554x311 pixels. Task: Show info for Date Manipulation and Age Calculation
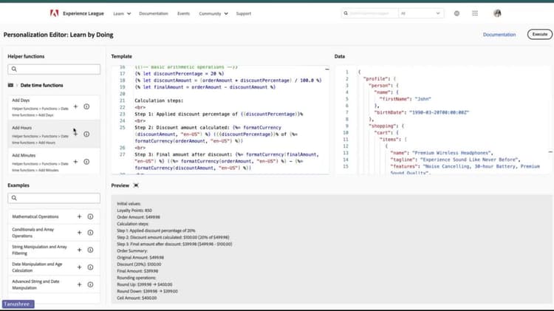tap(90, 267)
